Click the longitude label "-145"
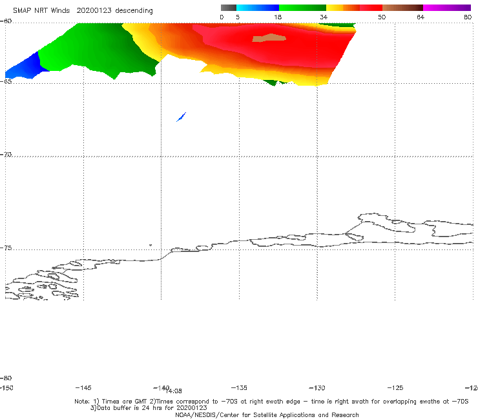478x419 pixels. [x=83, y=388]
